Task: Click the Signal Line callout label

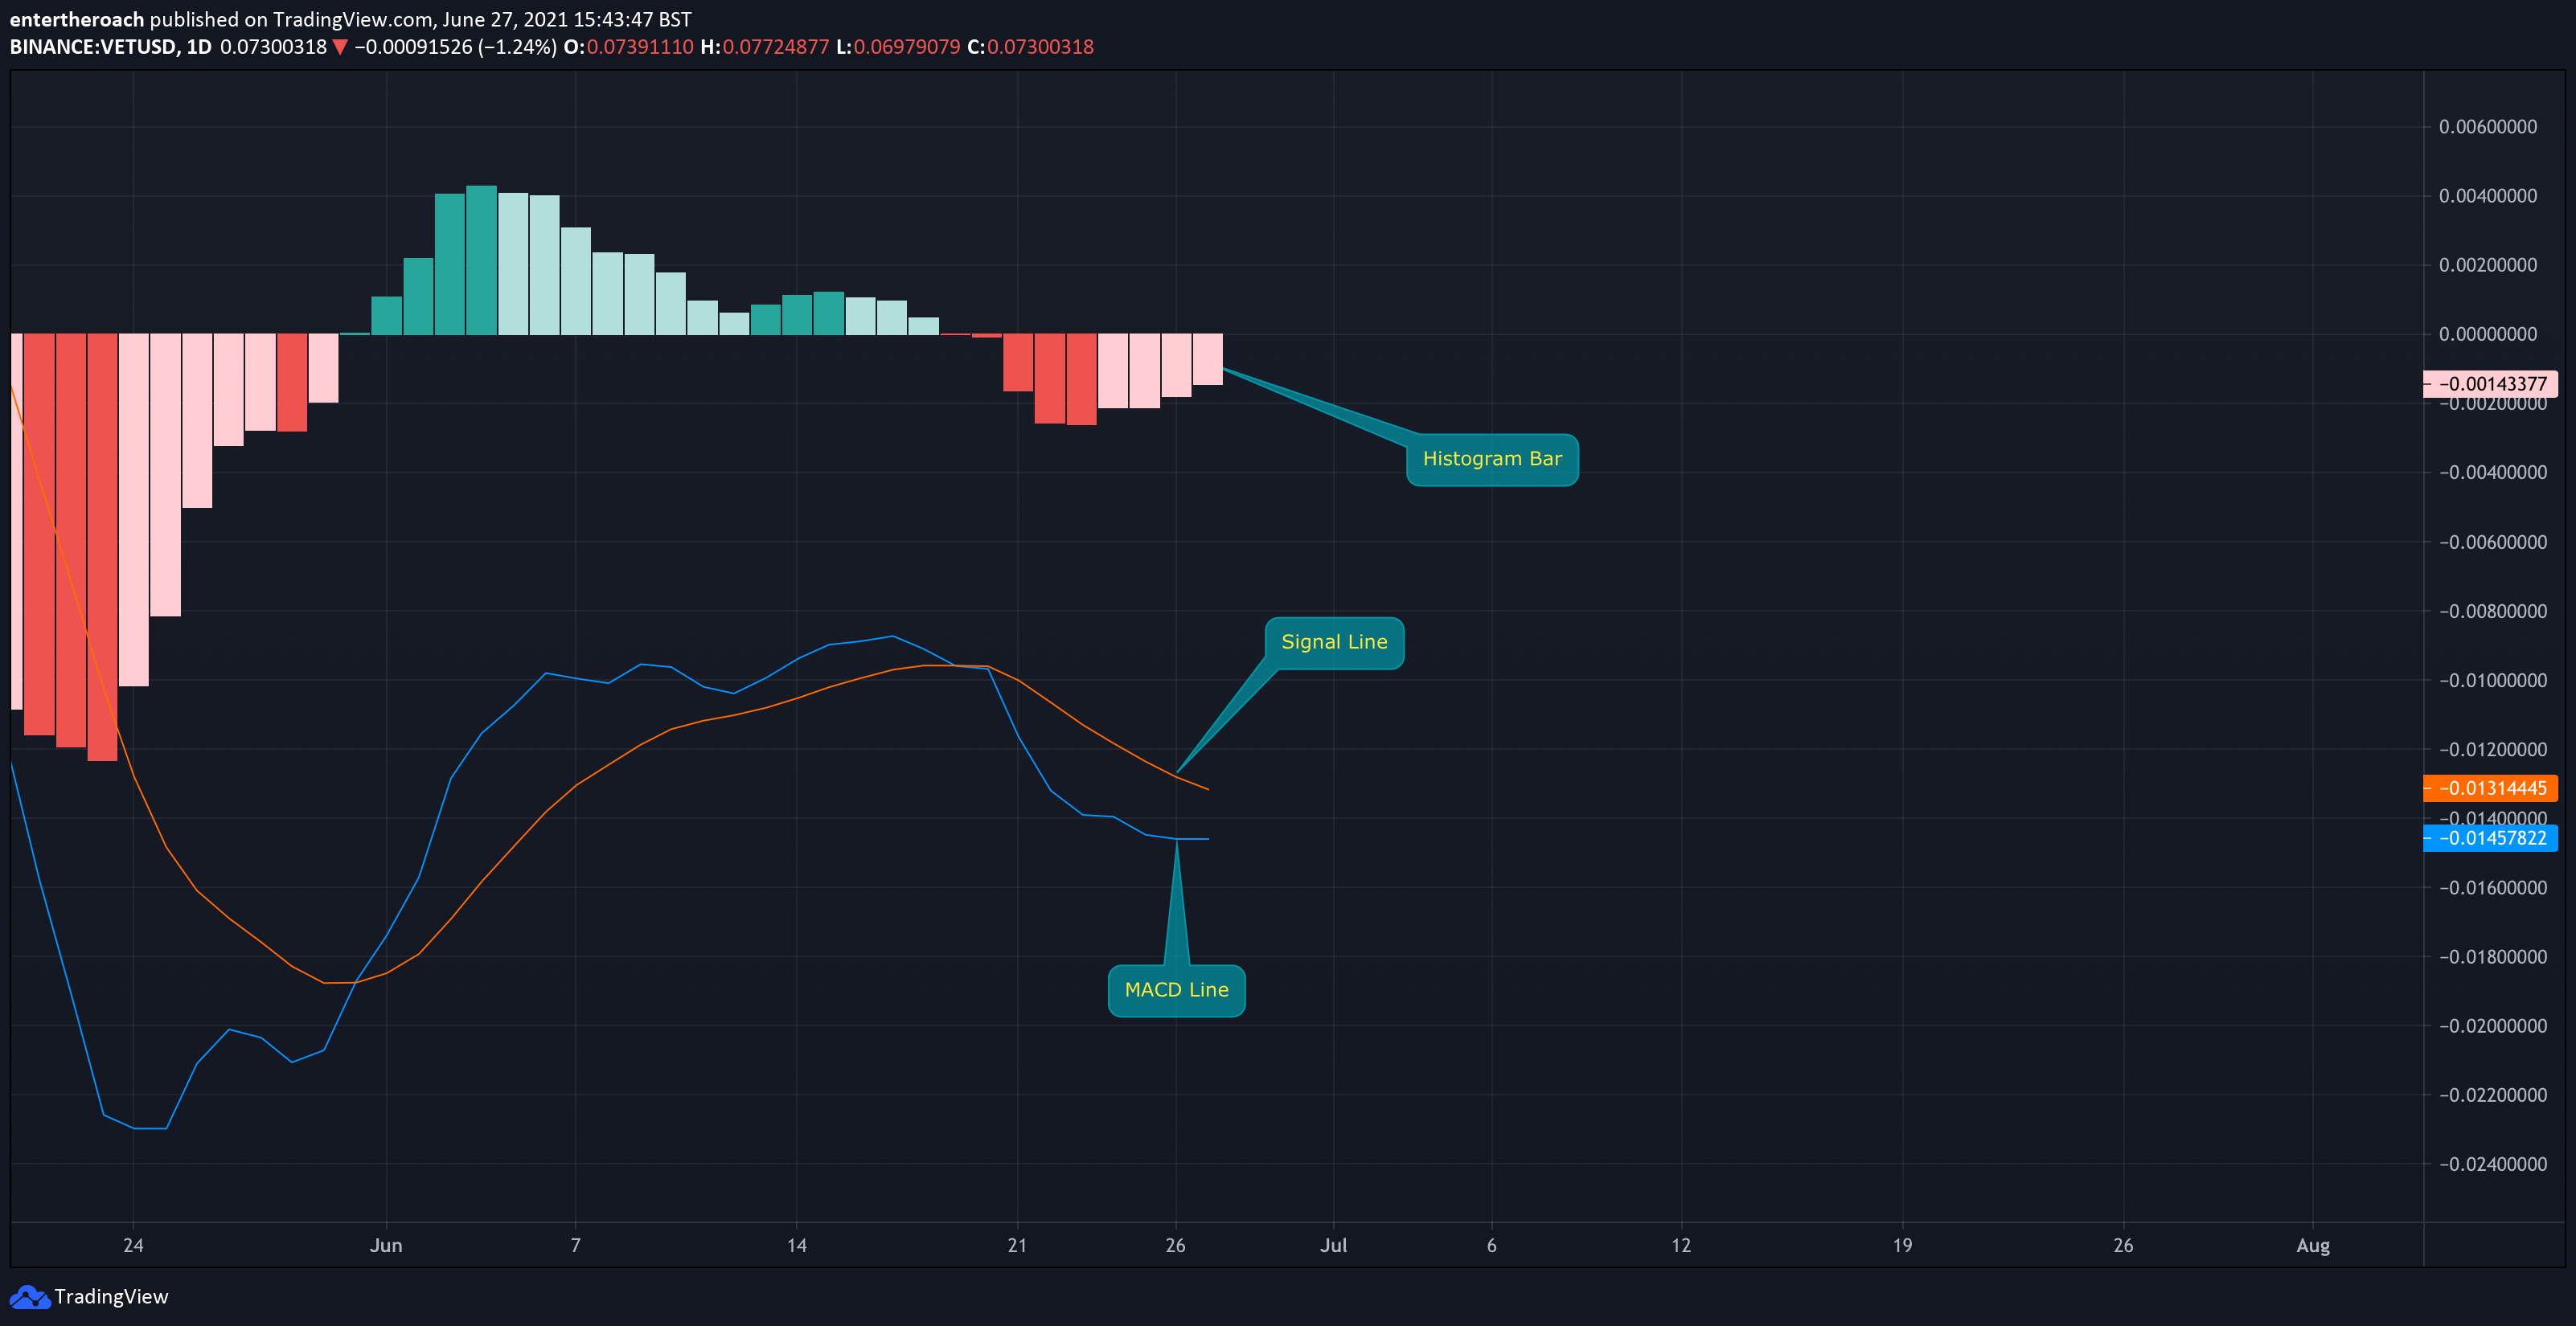Action: (1334, 643)
